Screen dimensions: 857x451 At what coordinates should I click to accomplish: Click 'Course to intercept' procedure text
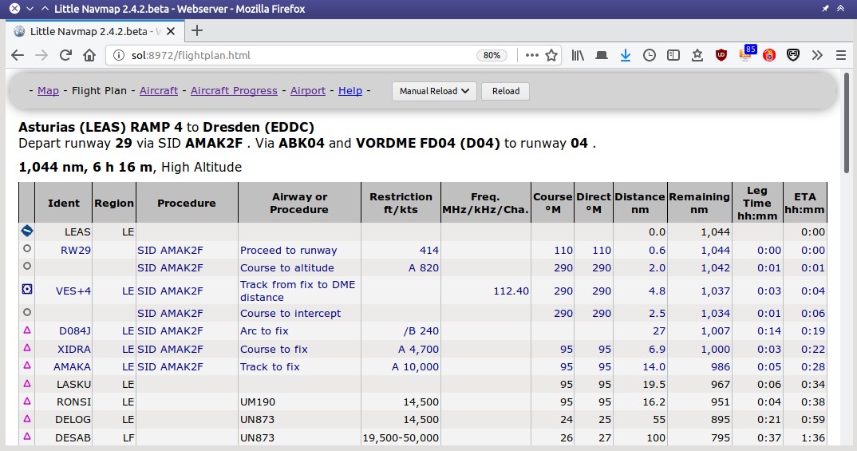290,313
